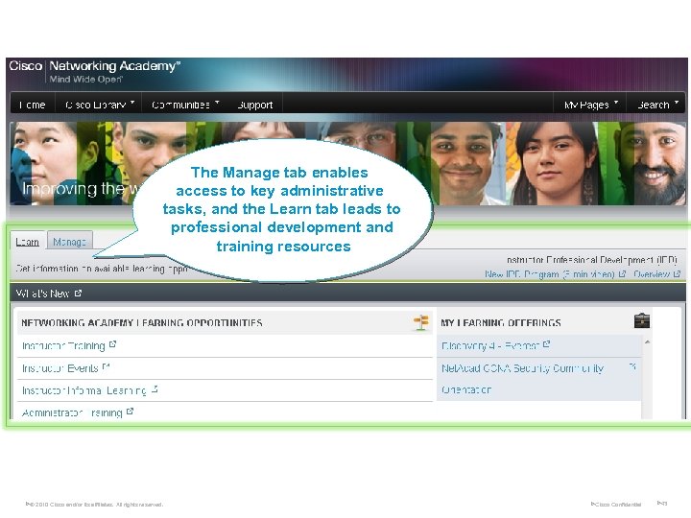Click external icon beside Instructor Training
Viewport: 691px width, 518px height.
112,344
